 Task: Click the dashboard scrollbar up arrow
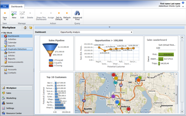tap(182, 37)
